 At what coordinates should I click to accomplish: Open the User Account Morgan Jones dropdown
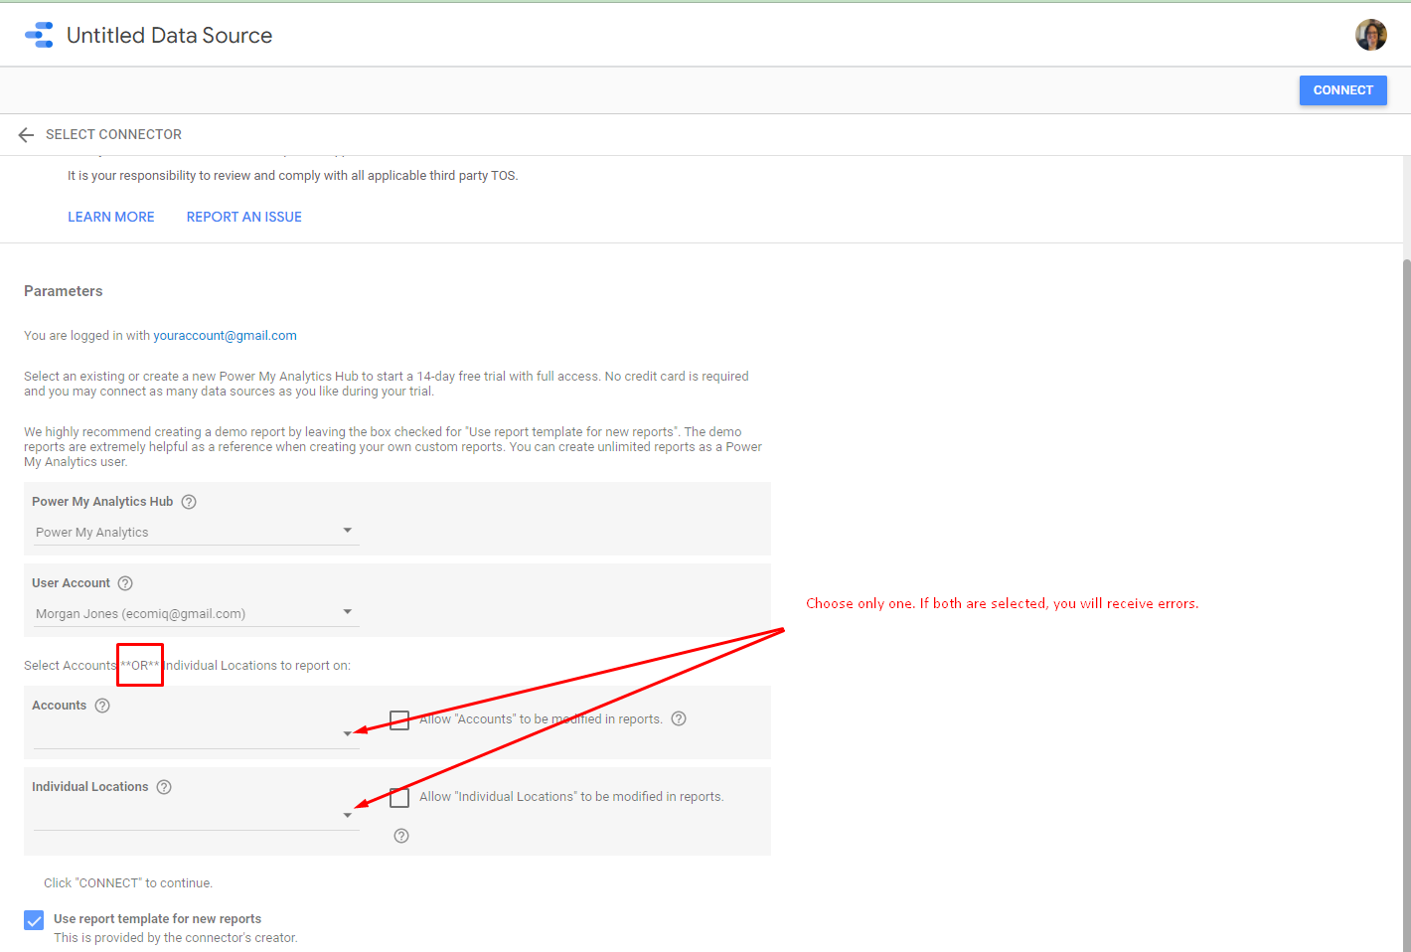(196, 613)
